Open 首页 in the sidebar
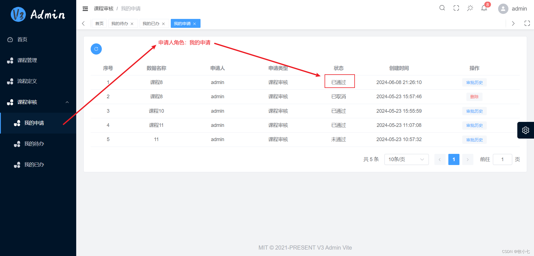534x256 pixels. coord(38,40)
